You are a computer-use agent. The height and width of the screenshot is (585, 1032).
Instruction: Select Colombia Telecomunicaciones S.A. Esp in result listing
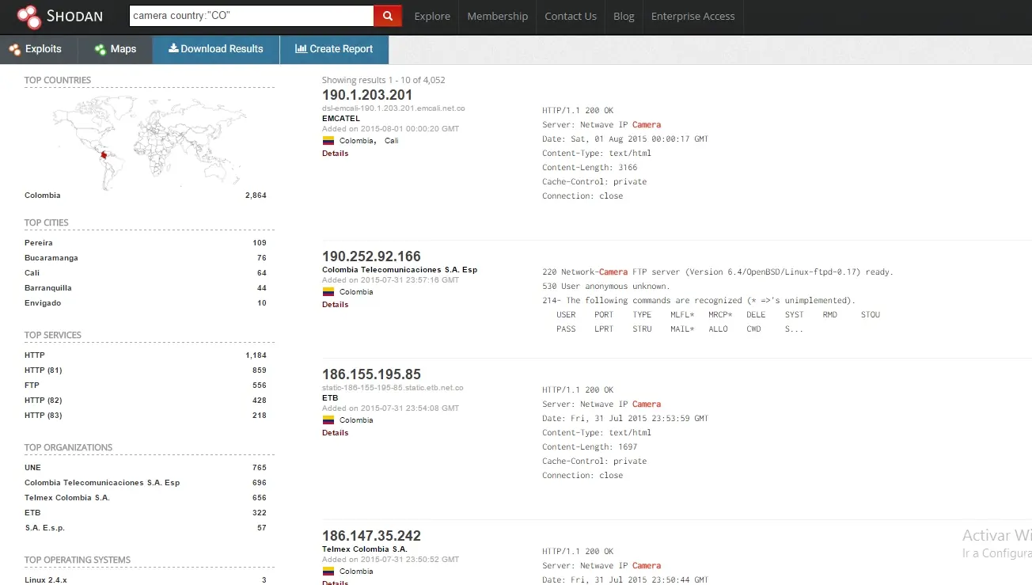pyautogui.click(x=400, y=270)
